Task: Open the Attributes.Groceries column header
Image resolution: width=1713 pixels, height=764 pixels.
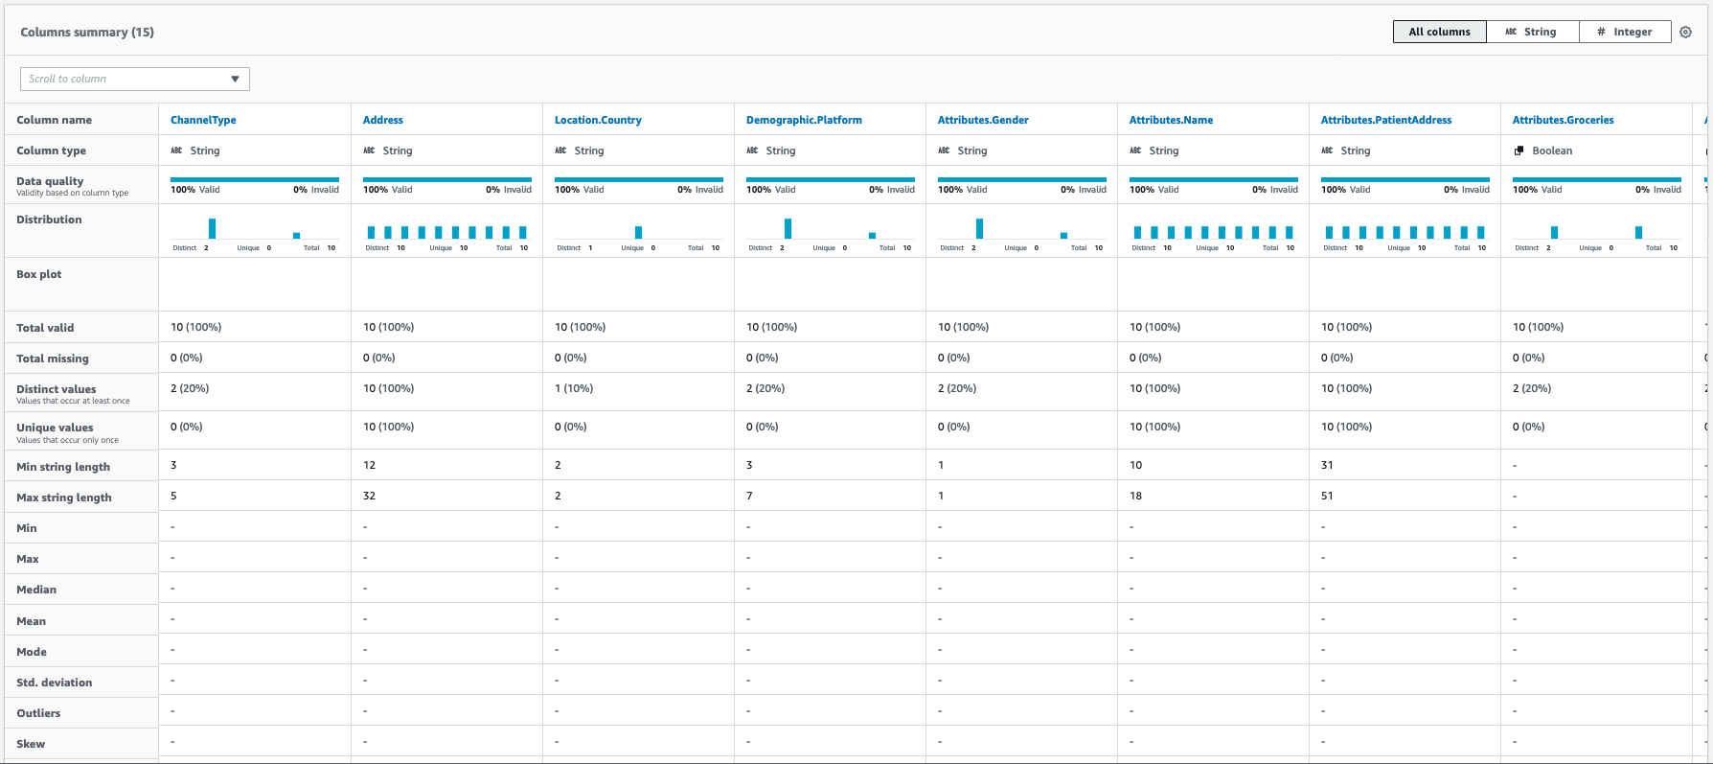Action: click(1564, 120)
